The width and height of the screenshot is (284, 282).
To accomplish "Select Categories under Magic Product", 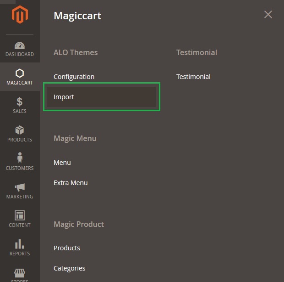I will point(69,268).
